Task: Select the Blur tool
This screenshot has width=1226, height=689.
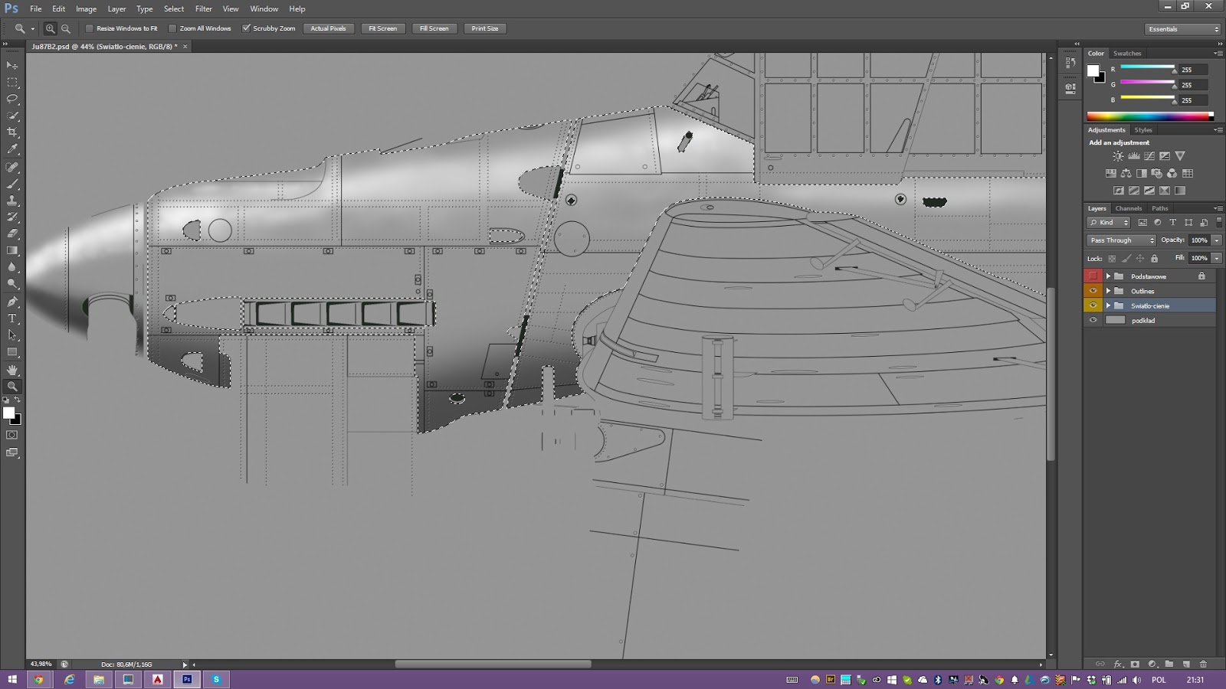Action: click(x=12, y=267)
